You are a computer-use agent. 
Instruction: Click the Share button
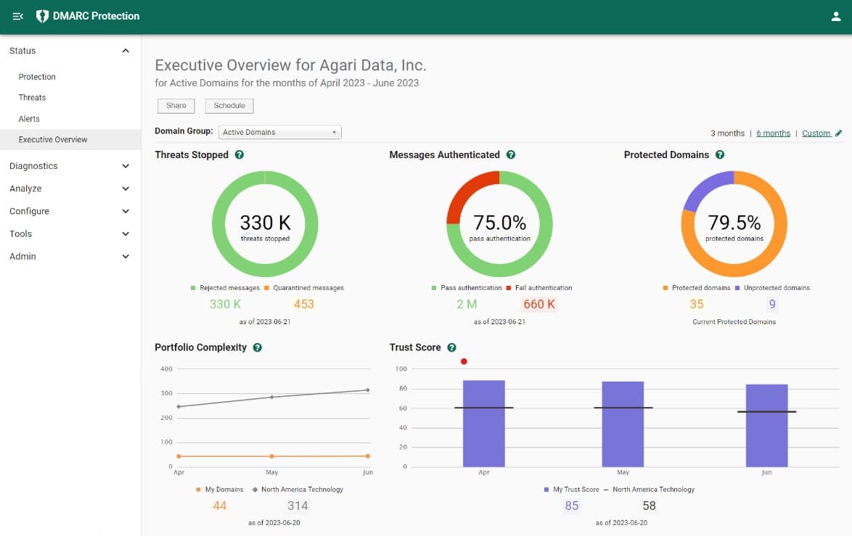tap(176, 106)
